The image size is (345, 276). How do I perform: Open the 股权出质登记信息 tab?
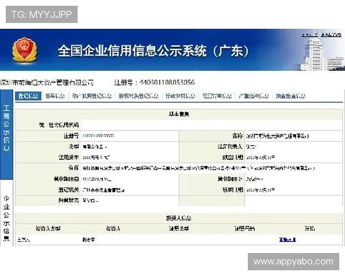(x=139, y=96)
